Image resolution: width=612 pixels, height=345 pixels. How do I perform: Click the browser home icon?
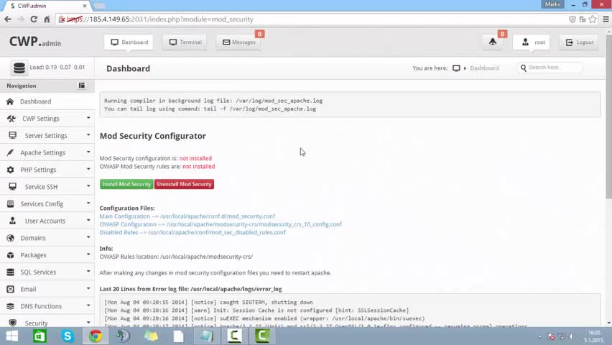[47, 19]
